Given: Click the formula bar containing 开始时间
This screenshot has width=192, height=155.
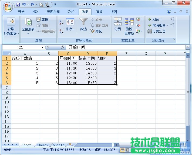Looking at the screenshot, I should [x=126, y=47].
